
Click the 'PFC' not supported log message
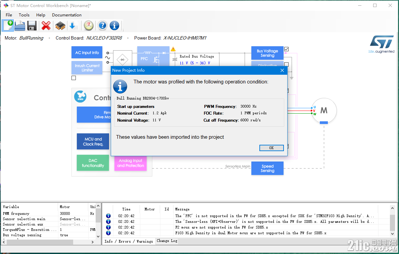click(x=275, y=216)
